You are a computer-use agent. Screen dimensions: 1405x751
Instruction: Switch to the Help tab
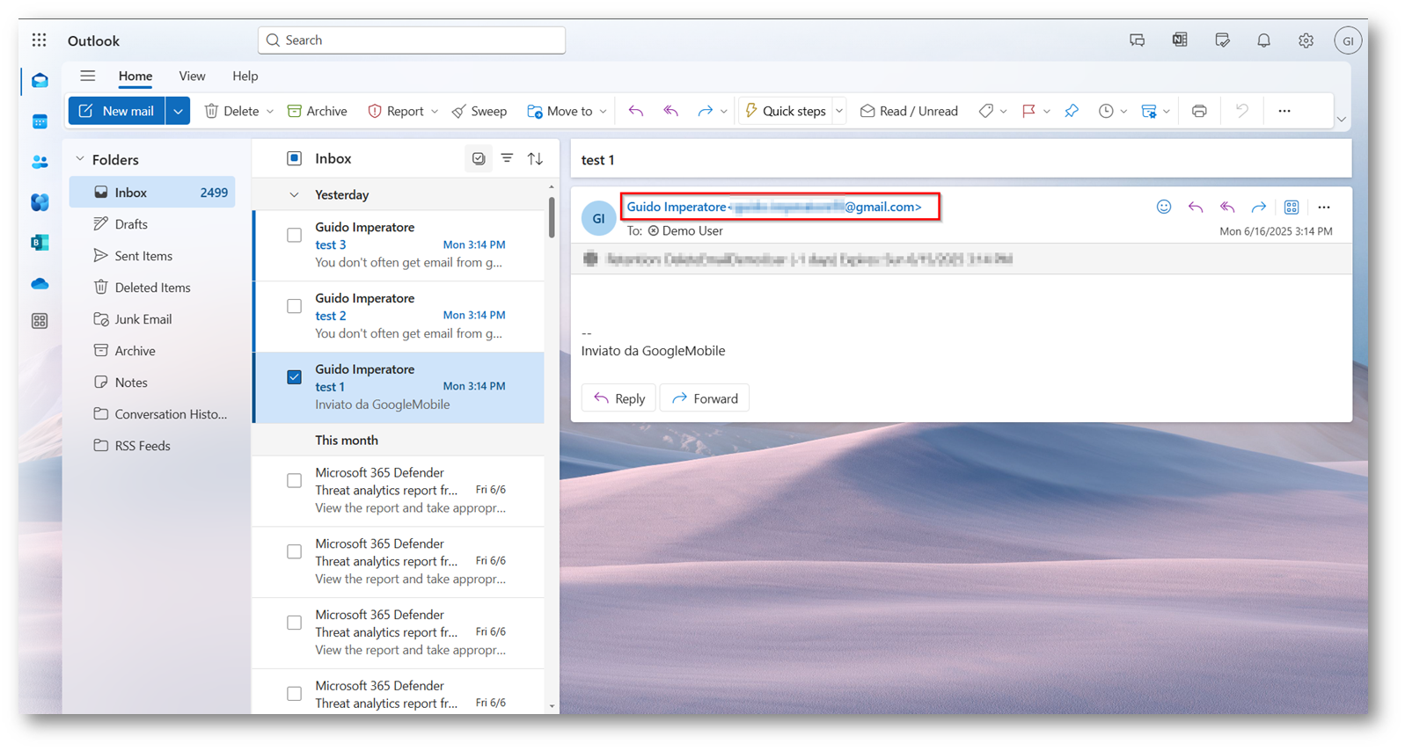coord(245,77)
